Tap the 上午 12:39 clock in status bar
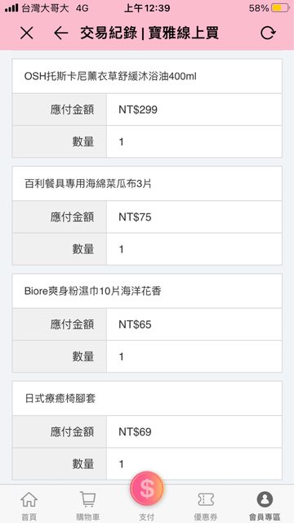 147,8
